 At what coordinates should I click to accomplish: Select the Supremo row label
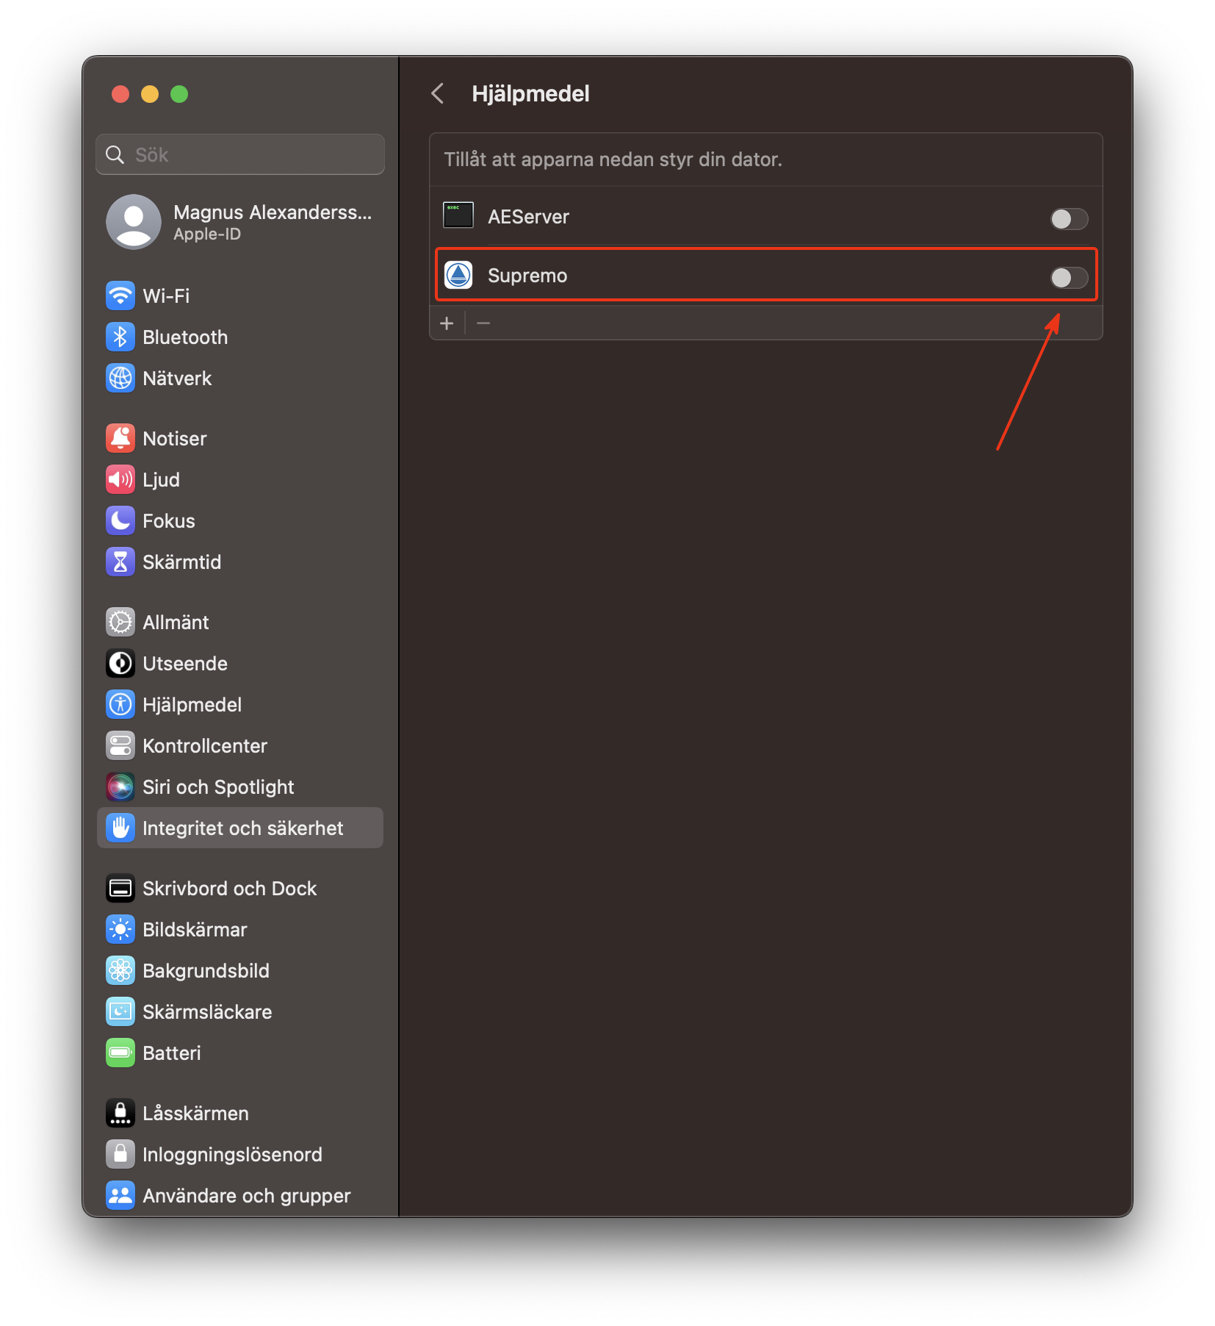[527, 276]
